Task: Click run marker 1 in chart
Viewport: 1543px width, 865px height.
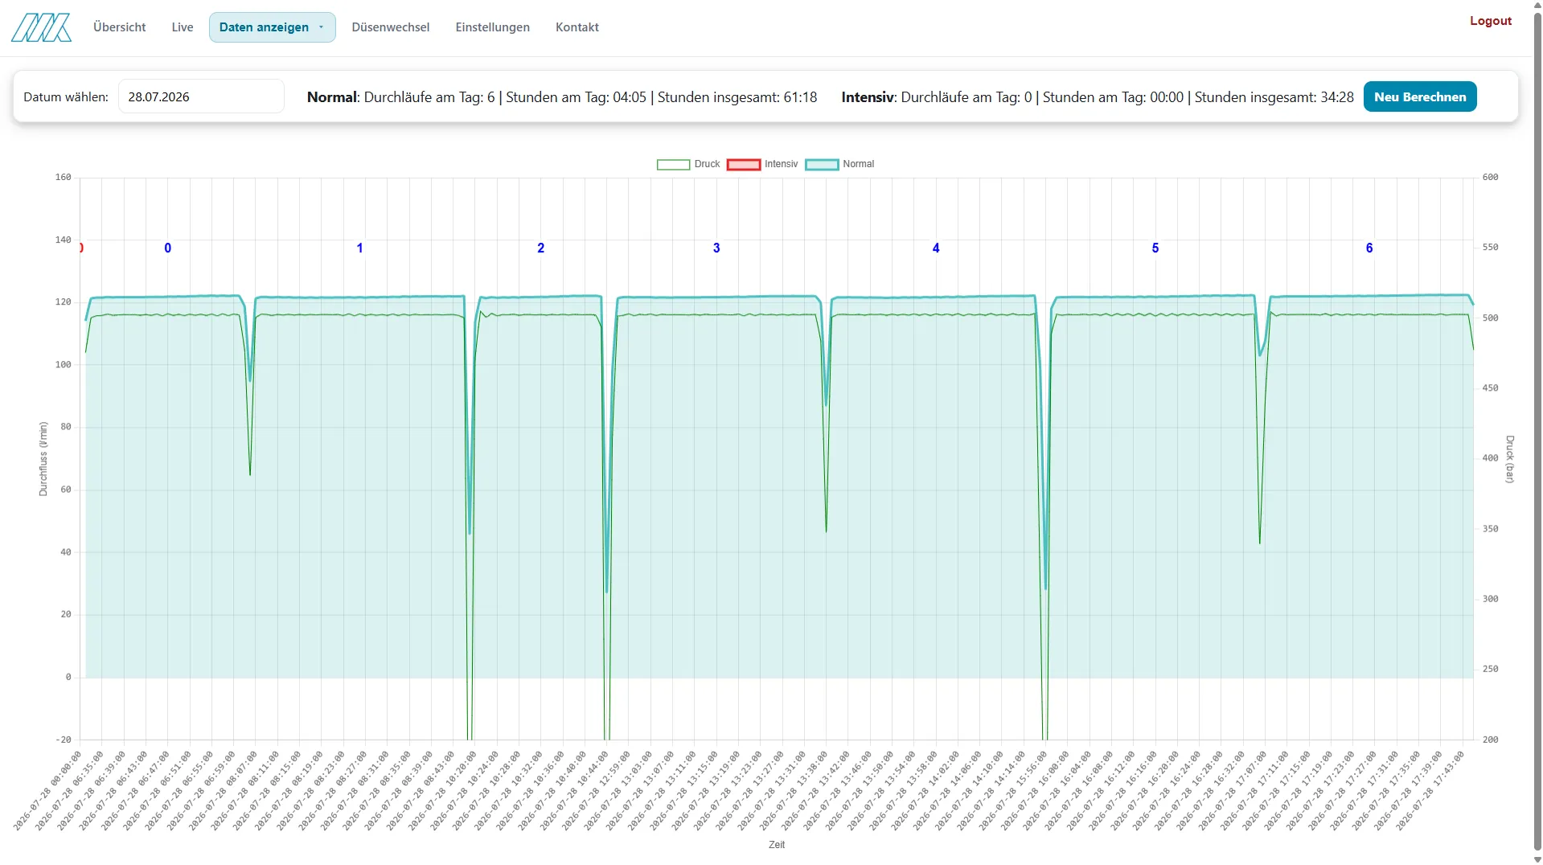Action: (359, 248)
